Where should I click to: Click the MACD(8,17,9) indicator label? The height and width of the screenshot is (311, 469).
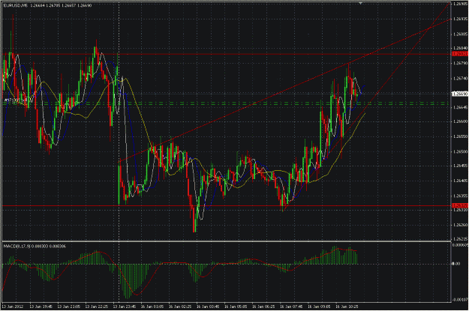[17, 247]
